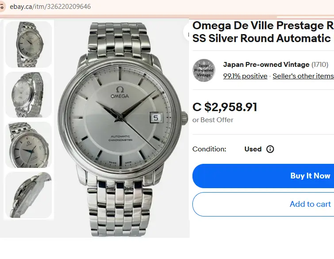View the fourth thumbnail showing watch side profile
The height and width of the screenshot is (259, 334).
(29, 195)
